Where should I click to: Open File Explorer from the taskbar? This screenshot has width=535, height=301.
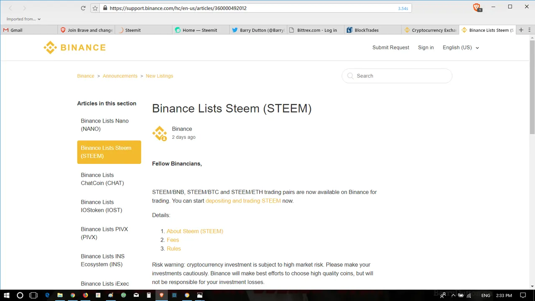coord(60,295)
